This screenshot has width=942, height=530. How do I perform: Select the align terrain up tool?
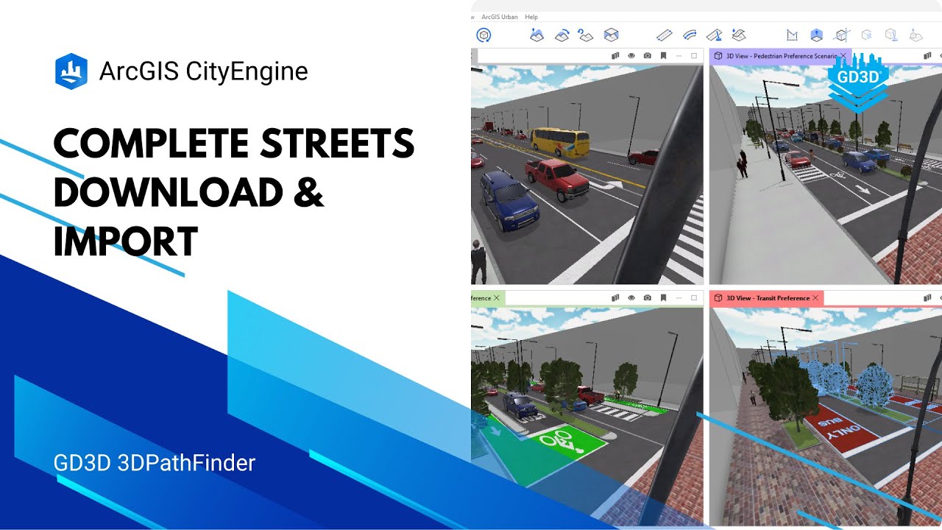point(537,35)
